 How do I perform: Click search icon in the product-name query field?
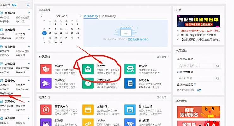point(217,66)
